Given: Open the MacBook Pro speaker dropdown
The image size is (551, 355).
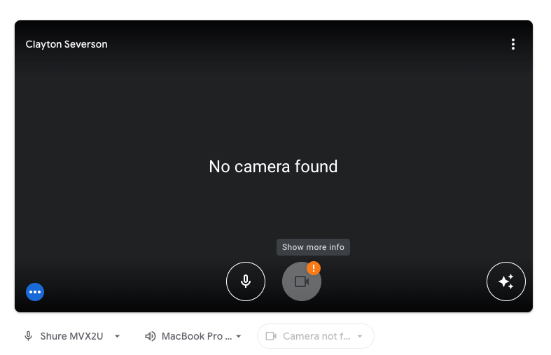Looking at the screenshot, I should pyautogui.click(x=193, y=336).
